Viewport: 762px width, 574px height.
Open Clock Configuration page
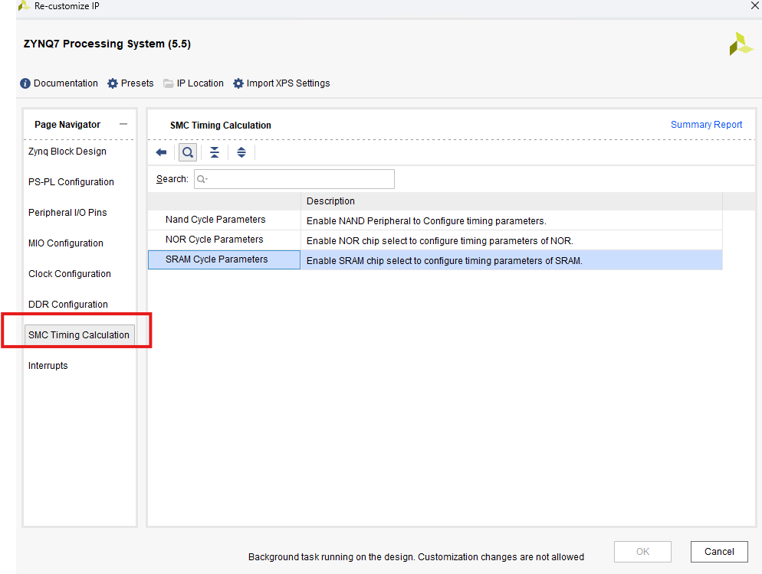[70, 274]
